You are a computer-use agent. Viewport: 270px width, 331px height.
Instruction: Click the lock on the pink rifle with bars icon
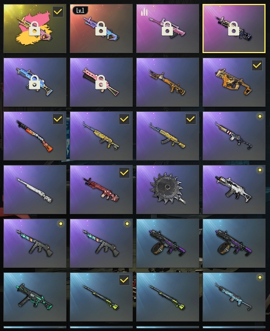point(167,29)
